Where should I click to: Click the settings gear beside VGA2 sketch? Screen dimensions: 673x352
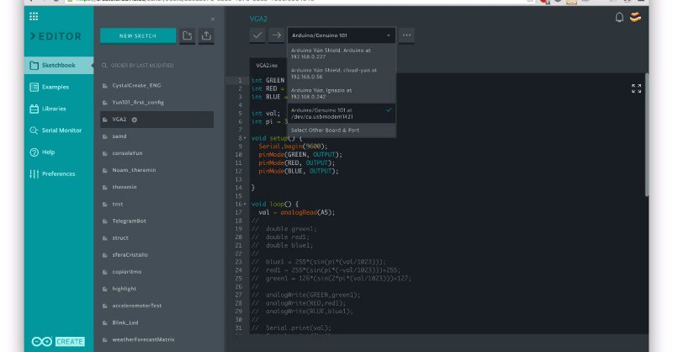click(x=135, y=120)
